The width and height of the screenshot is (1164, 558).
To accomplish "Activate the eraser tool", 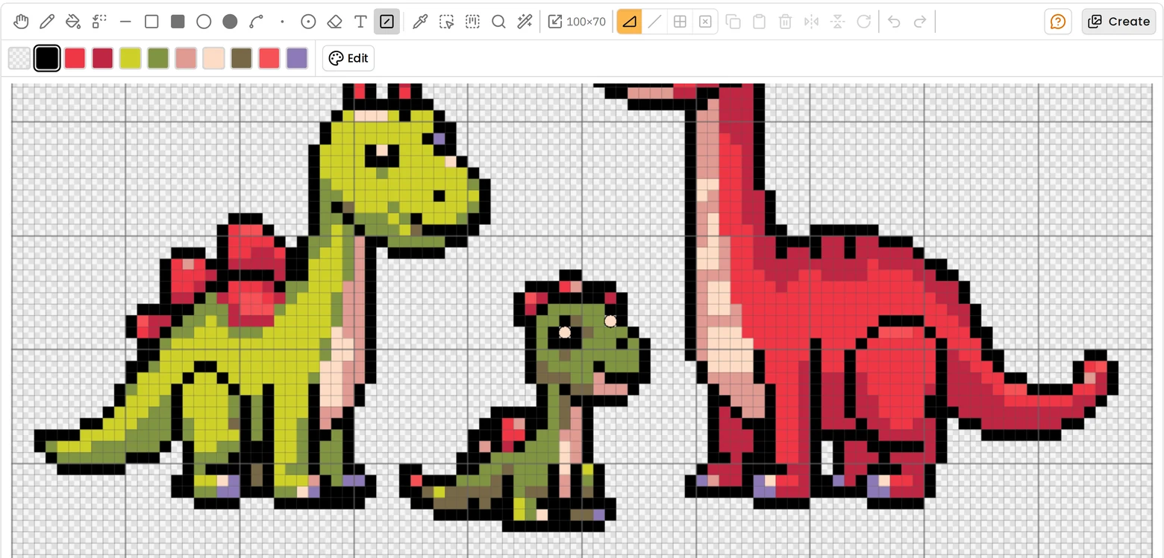I will point(334,22).
